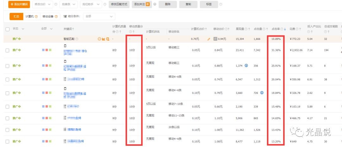Image resolution: width=342 pixels, height=147 pixels.
Task: Click the red color tag in first keyword row
Action: (47, 50)
